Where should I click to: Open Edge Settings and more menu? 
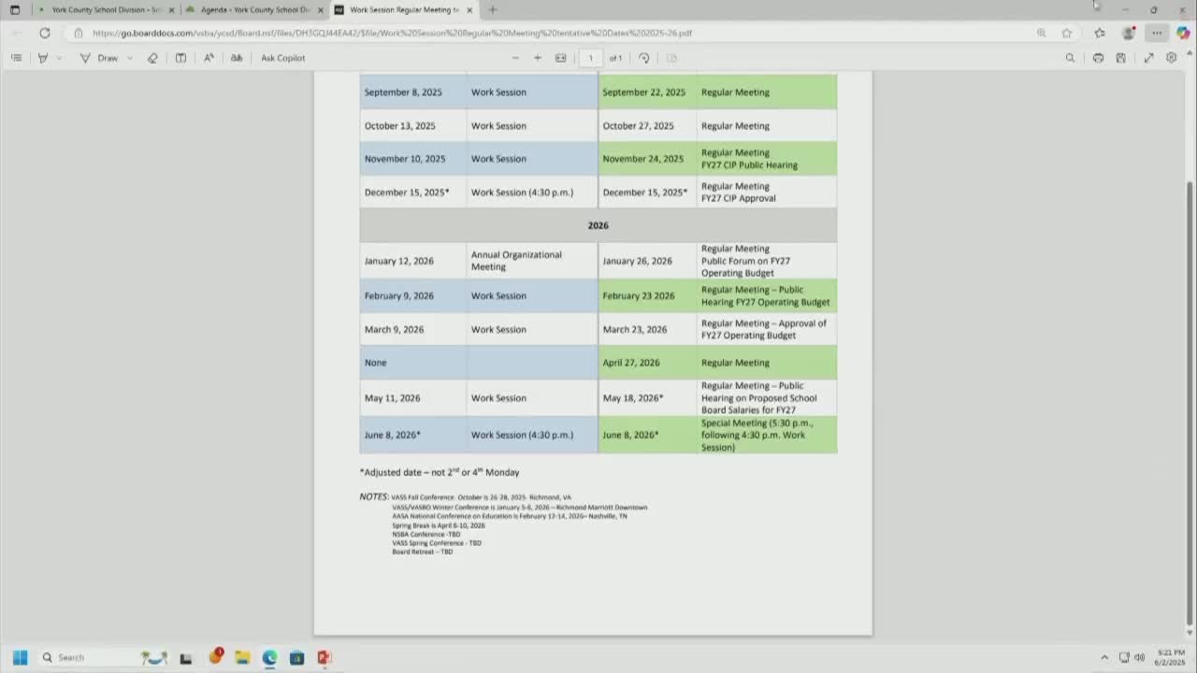1157,33
